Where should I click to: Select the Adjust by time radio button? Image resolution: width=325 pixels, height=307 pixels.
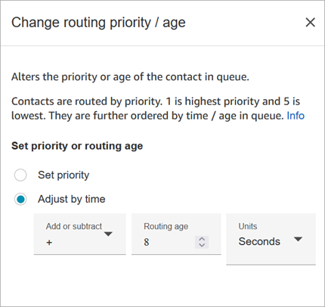click(20, 199)
